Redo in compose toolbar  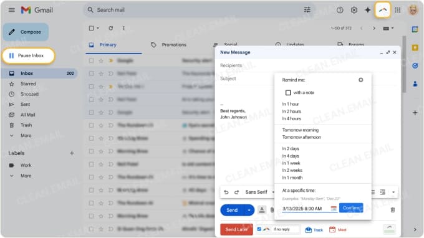[236, 192]
